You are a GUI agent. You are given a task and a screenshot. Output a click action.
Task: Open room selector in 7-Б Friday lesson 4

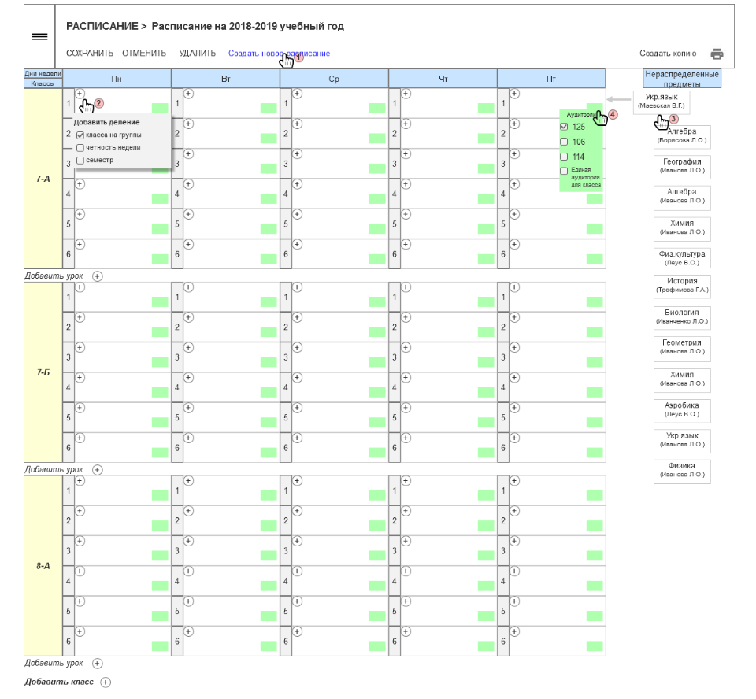pos(595,392)
